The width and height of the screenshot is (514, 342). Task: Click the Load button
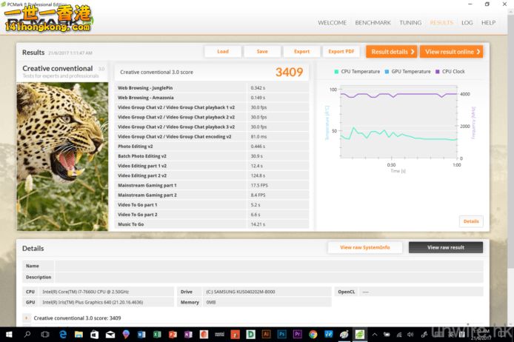[x=223, y=51]
